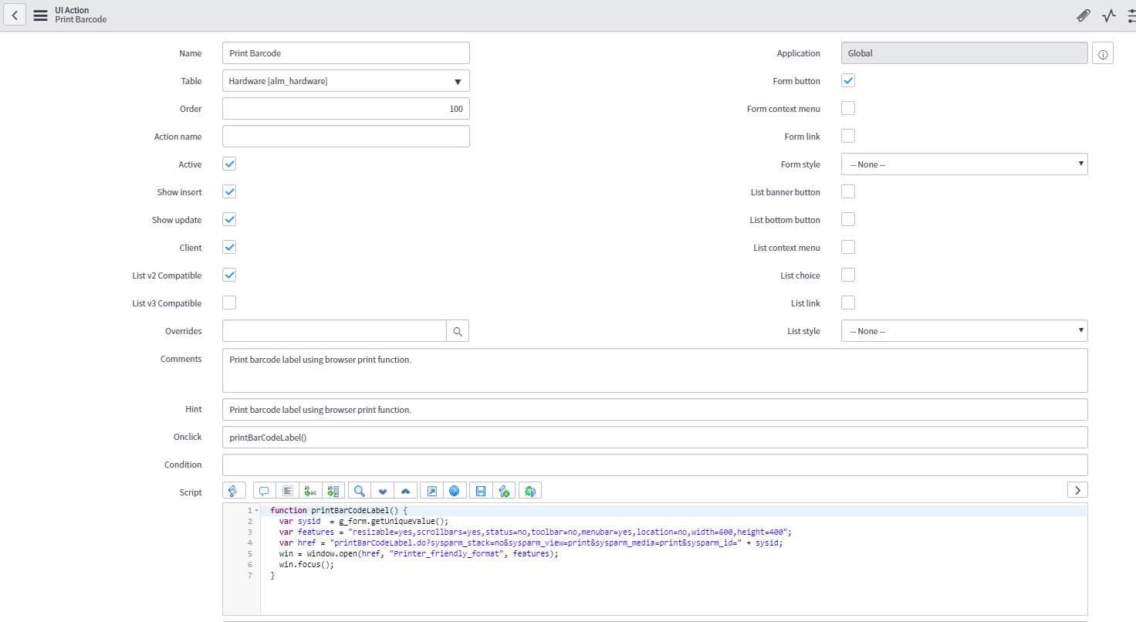Image resolution: width=1136 pixels, height=622 pixels.
Task: Attach a file using the paperclip icon
Action: (1083, 15)
